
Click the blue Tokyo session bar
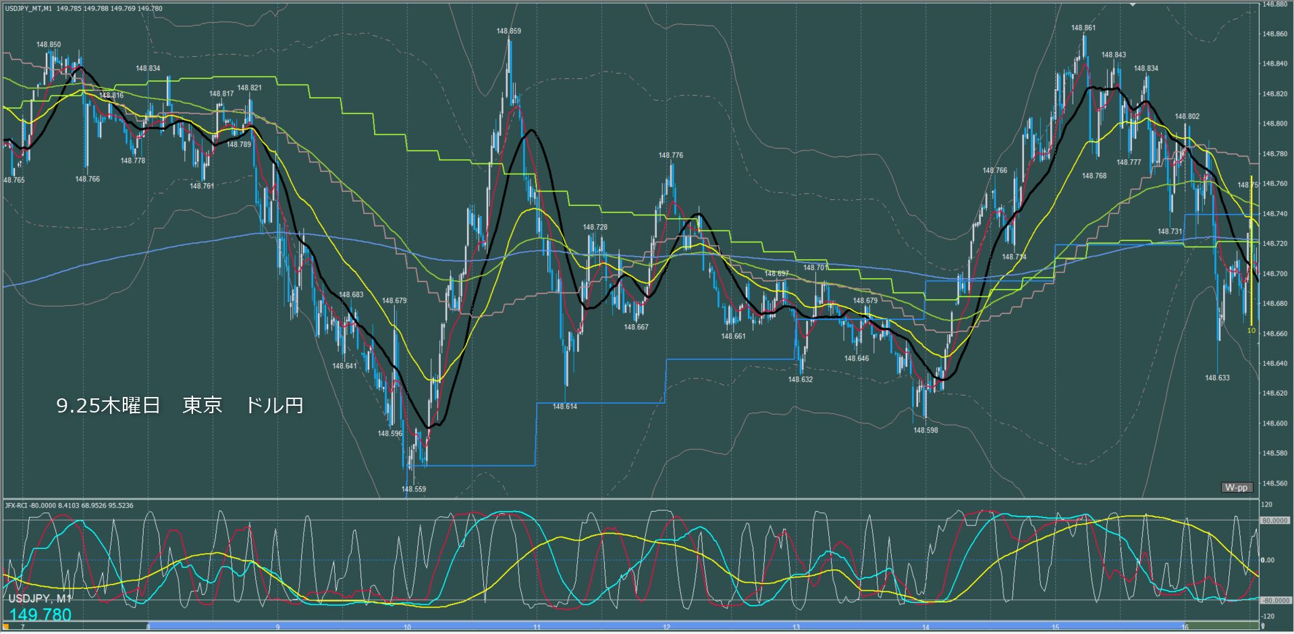pyautogui.click(x=608, y=626)
